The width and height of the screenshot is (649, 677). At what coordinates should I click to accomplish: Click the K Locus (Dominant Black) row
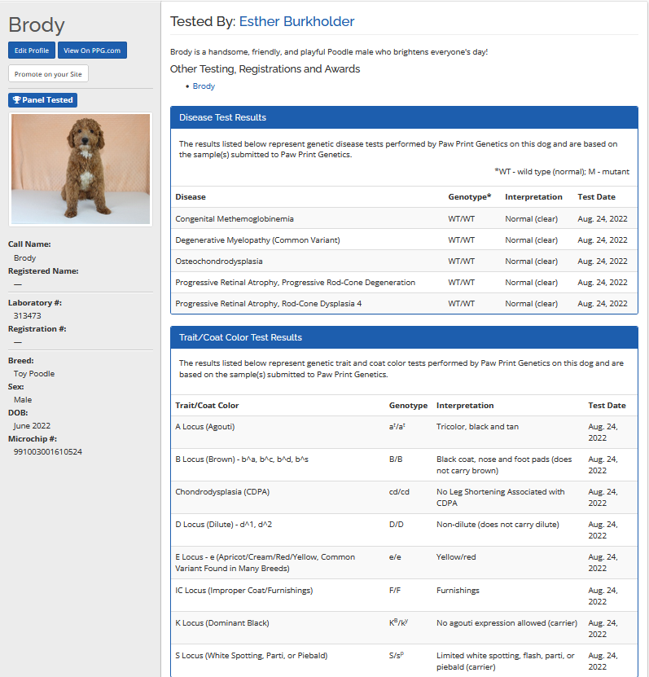tap(221, 623)
